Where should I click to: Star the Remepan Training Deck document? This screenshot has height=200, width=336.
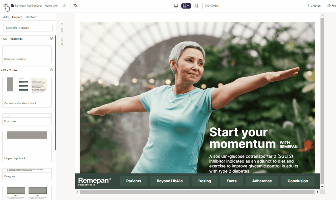(64, 5)
